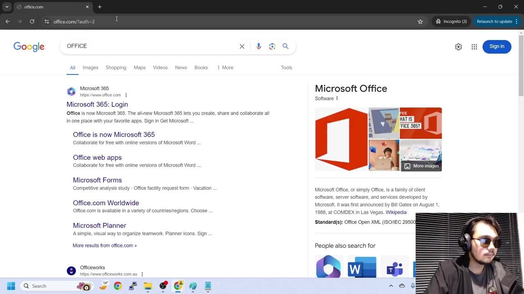Screen dimensions: 524x294
Task: Click the OneDrive cloud tray icon
Action: click(x=402, y=286)
